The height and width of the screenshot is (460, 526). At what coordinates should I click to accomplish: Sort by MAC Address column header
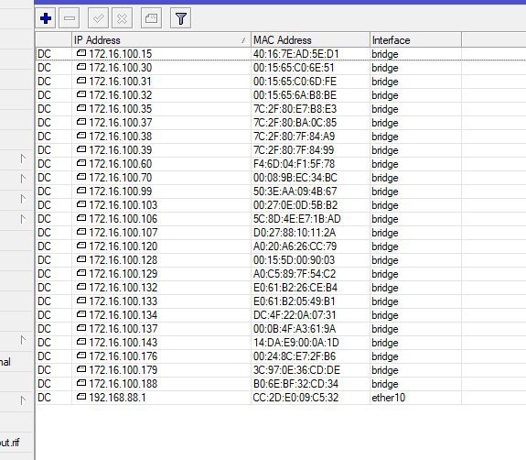point(310,40)
